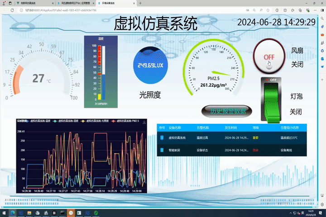Open Edge browser from the taskbar
This screenshot has height=217, width=326.
pyautogui.click(x=12, y=212)
